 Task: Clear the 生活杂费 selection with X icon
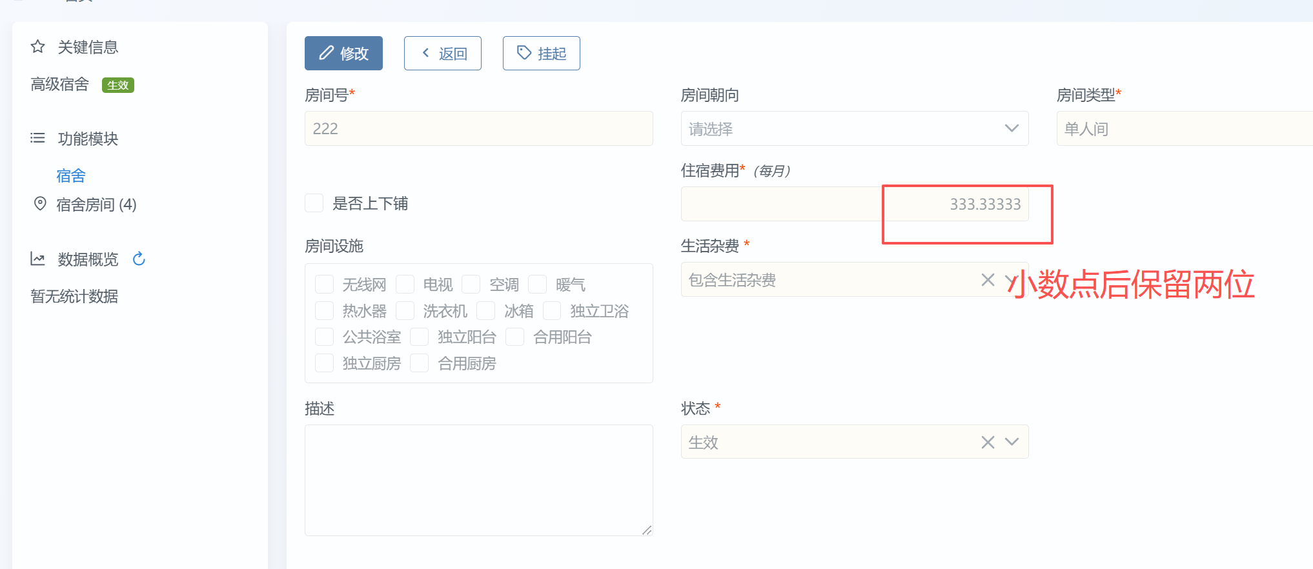[x=987, y=280]
